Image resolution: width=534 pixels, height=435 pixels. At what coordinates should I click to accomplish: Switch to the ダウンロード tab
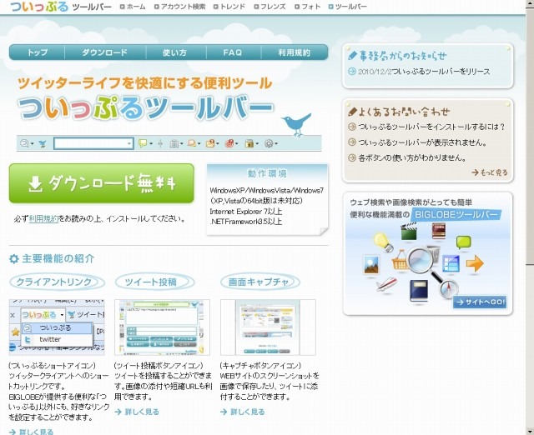pos(105,52)
